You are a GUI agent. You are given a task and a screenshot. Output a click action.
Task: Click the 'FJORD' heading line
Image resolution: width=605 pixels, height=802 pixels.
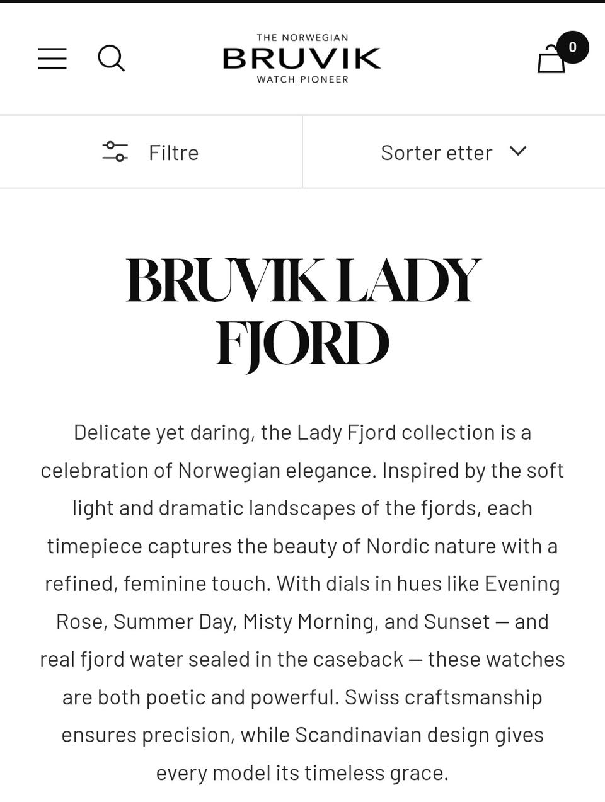point(302,343)
